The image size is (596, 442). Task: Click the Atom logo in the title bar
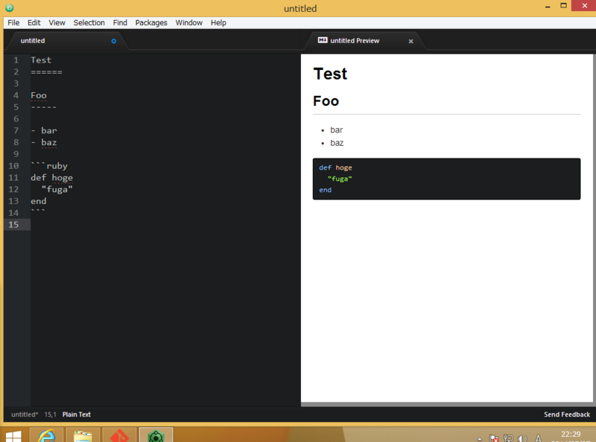pos(9,7)
